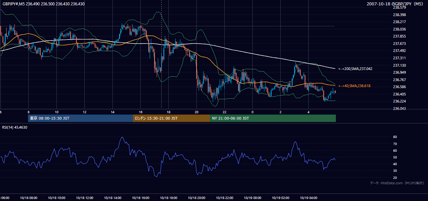This screenshot has height=201, width=428.
Task: Click RSI scale value 50
Action: coord(395,157)
